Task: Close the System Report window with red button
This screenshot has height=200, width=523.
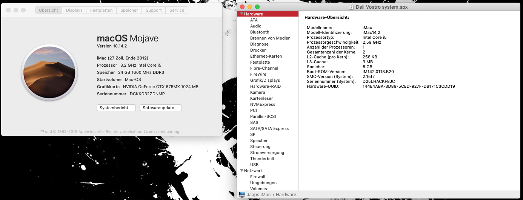Action: [242, 7]
